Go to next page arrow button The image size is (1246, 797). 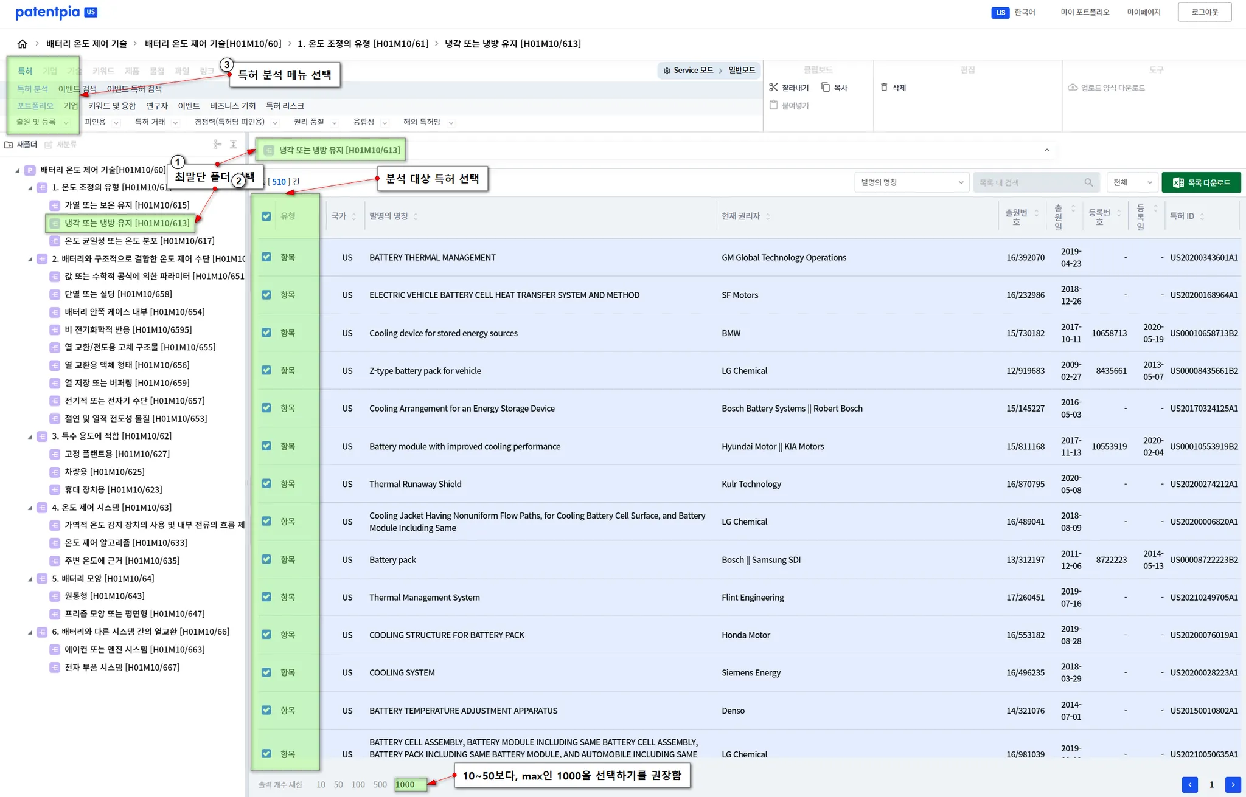1233,784
